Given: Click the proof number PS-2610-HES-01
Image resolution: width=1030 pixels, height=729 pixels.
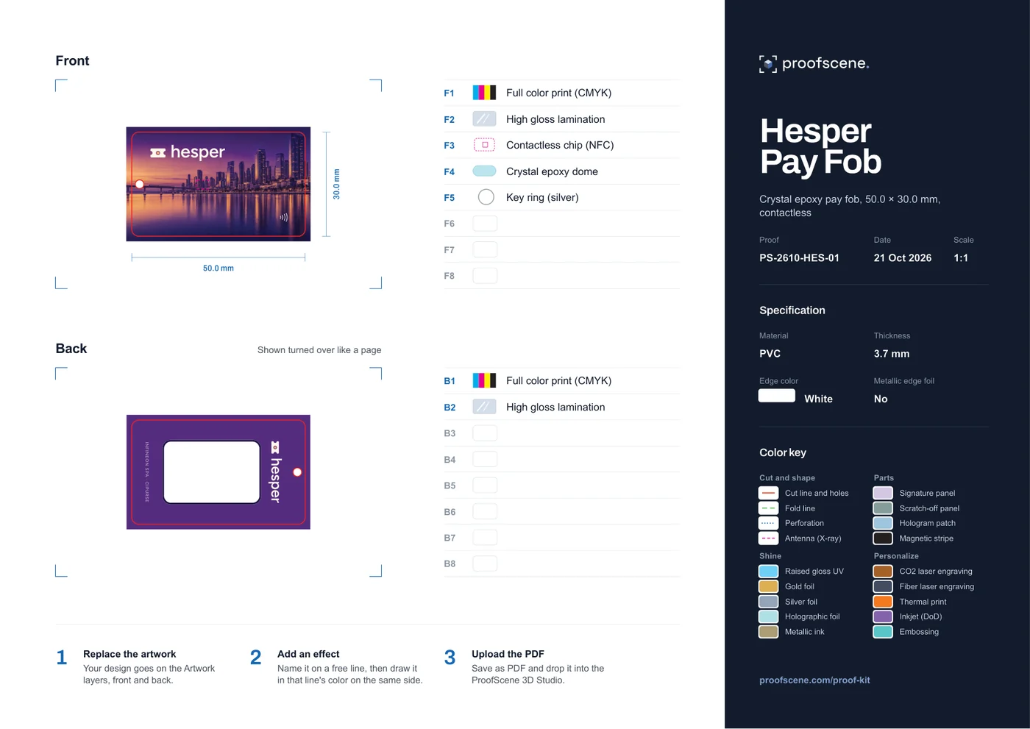Looking at the screenshot, I should [x=799, y=258].
